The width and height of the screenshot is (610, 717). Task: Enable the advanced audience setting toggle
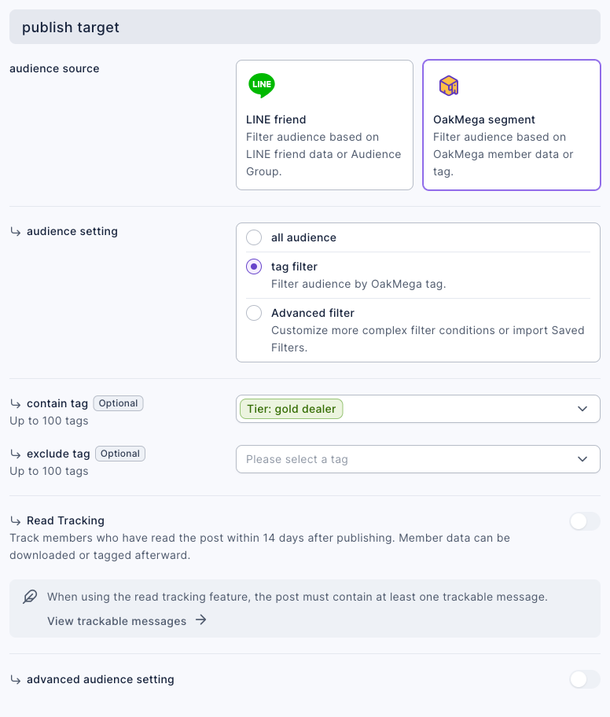click(x=585, y=679)
